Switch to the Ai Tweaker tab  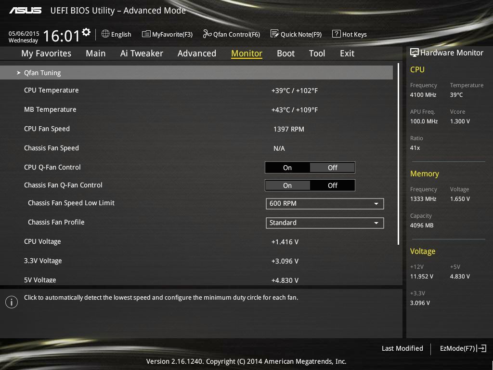tap(142, 53)
